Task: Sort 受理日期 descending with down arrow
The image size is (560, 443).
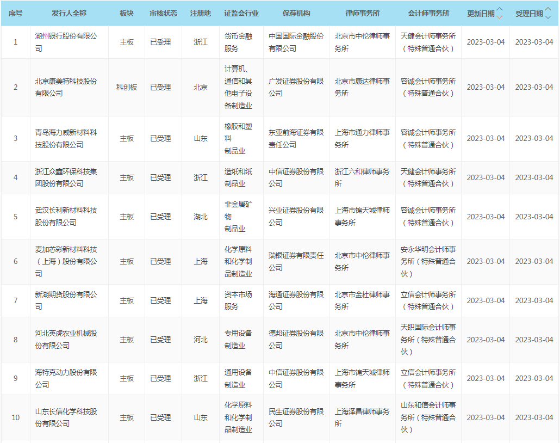Action: pyautogui.click(x=548, y=17)
